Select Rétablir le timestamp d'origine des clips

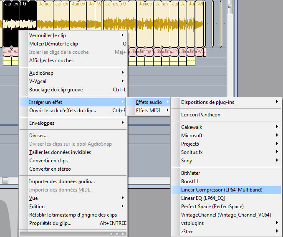click(73, 215)
